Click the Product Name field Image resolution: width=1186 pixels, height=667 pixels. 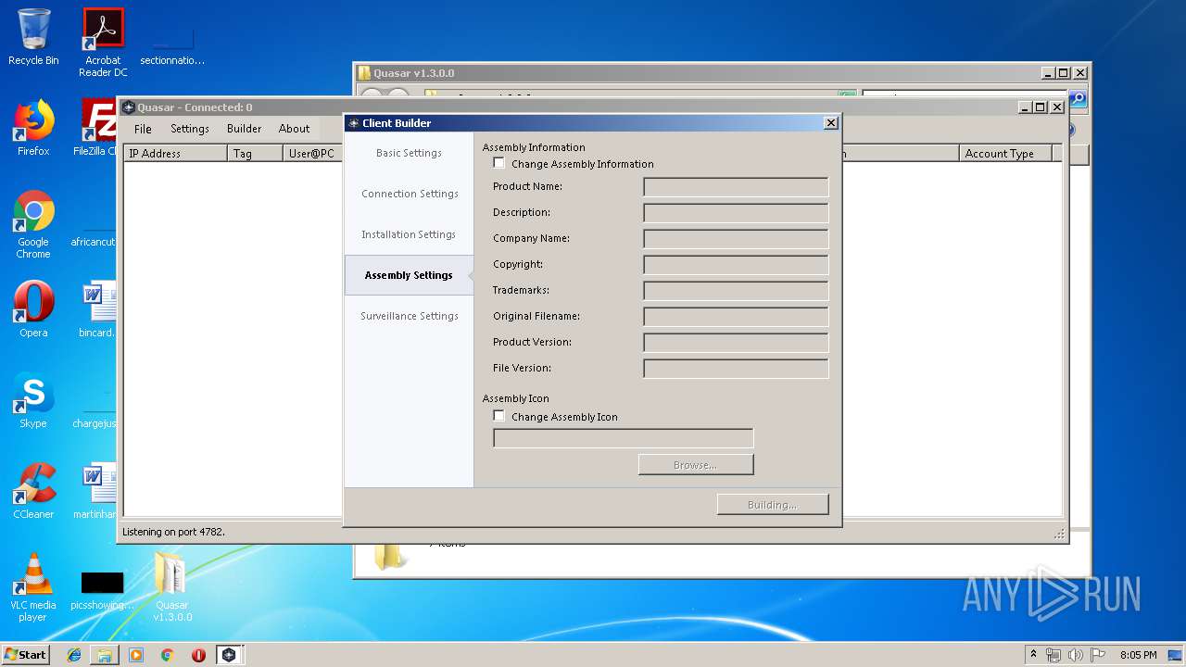pyautogui.click(x=736, y=187)
